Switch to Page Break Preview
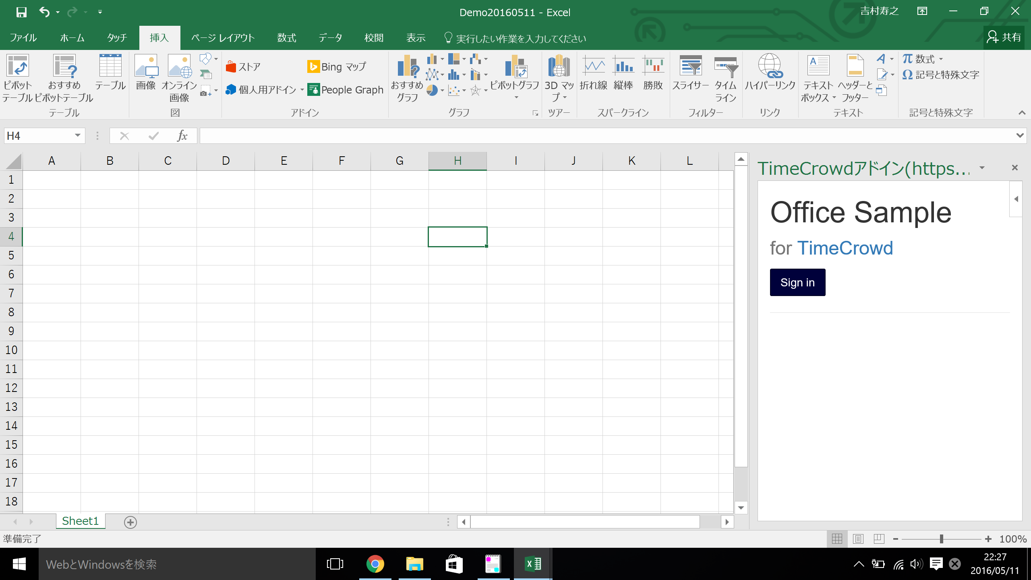 click(x=879, y=539)
